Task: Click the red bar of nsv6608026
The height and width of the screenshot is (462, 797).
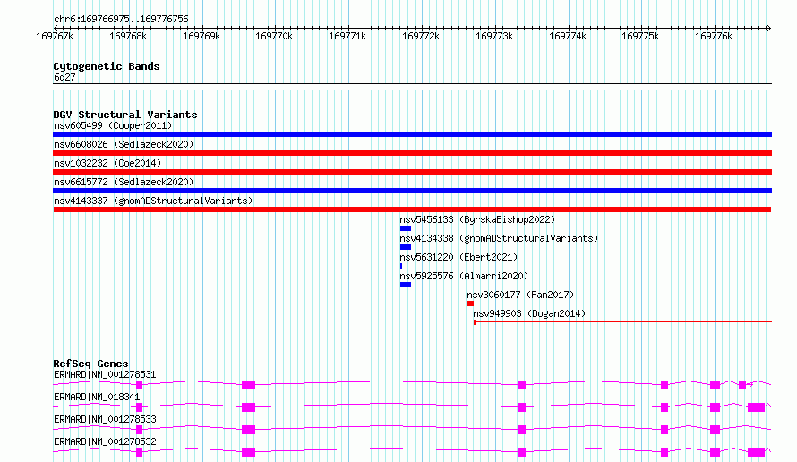Action: 412,153
